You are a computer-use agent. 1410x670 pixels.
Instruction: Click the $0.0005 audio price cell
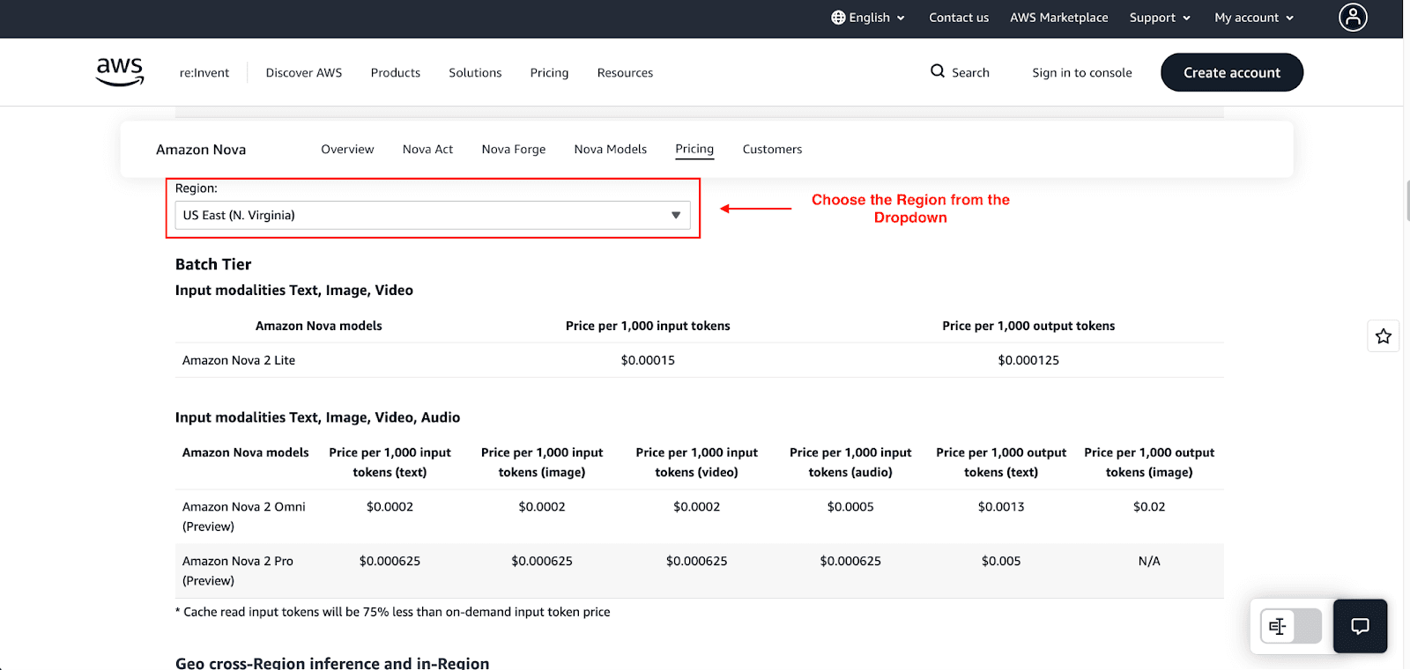[x=850, y=507]
